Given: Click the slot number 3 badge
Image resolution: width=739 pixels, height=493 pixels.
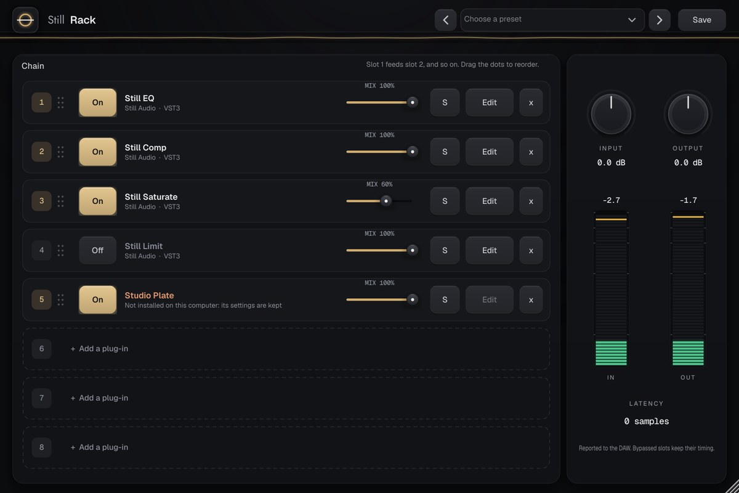Looking at the screenshot, I should point(41,201).
